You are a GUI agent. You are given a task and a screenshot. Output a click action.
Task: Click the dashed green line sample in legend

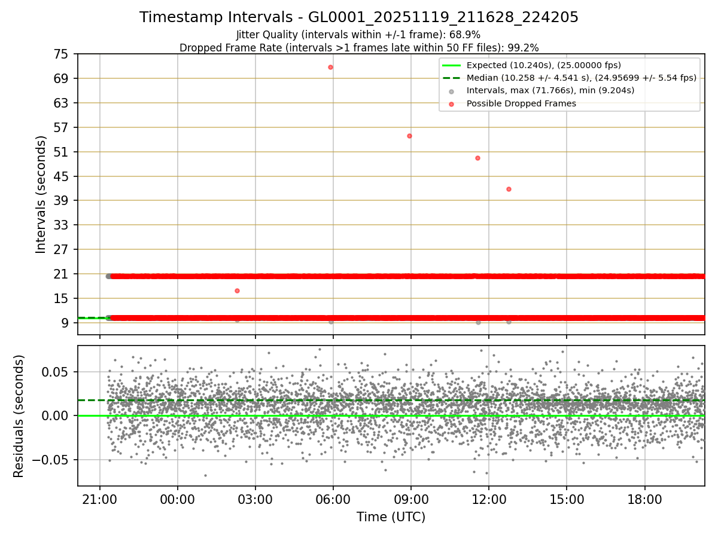click(x=451, y=78)
